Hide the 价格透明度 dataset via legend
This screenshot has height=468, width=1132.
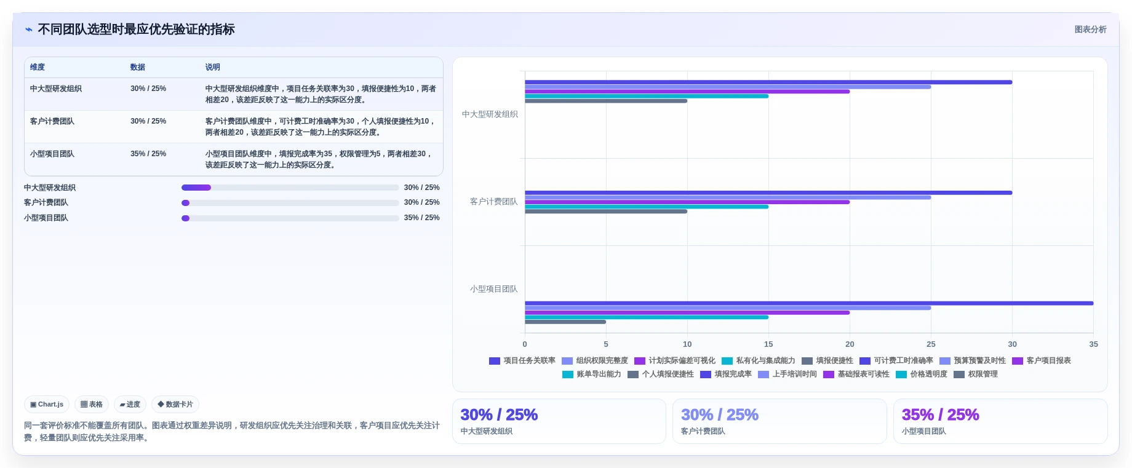922,375
